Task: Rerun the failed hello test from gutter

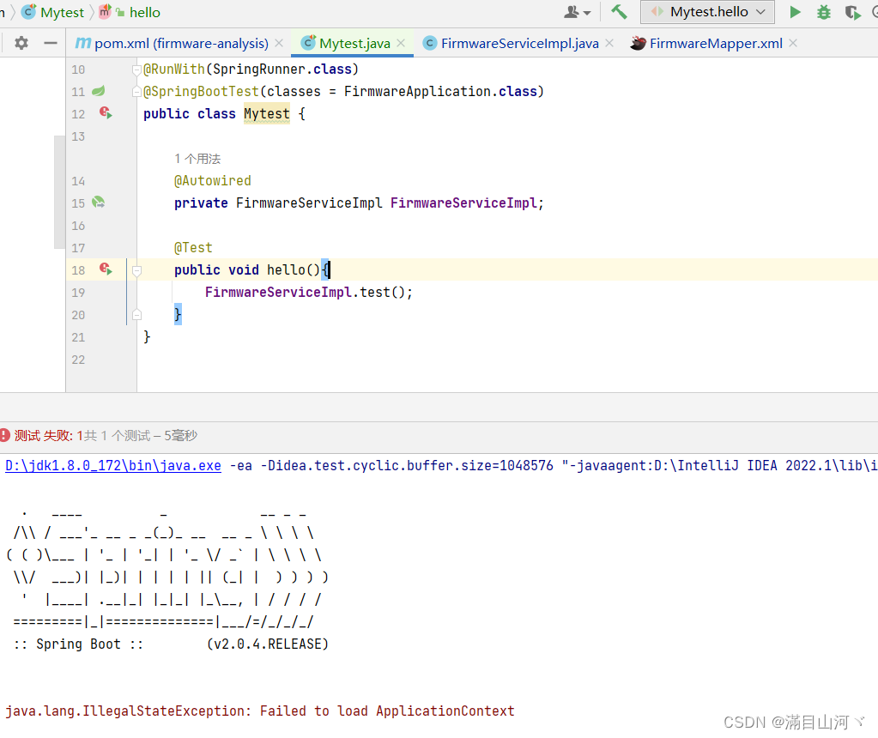Action: (x=105, y=269)
